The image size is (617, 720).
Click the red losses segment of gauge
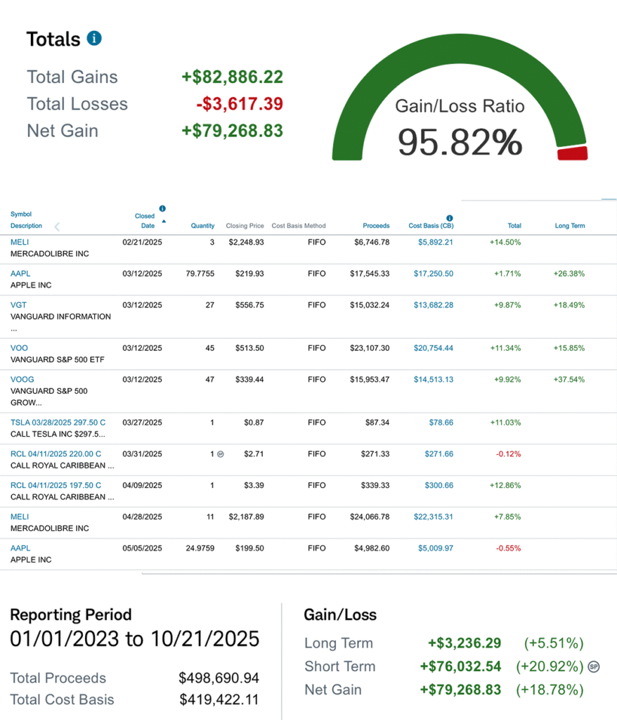click(x=572, y=153)
